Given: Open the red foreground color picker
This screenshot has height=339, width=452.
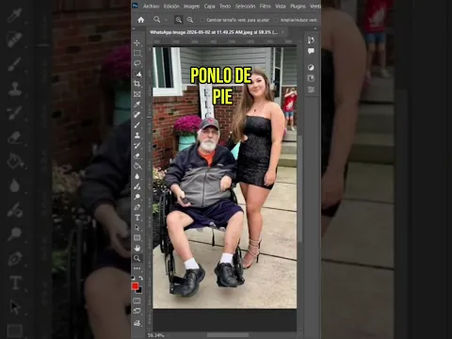Looking at the screenshot, I should pyautogui.click(x=135, y=286).
